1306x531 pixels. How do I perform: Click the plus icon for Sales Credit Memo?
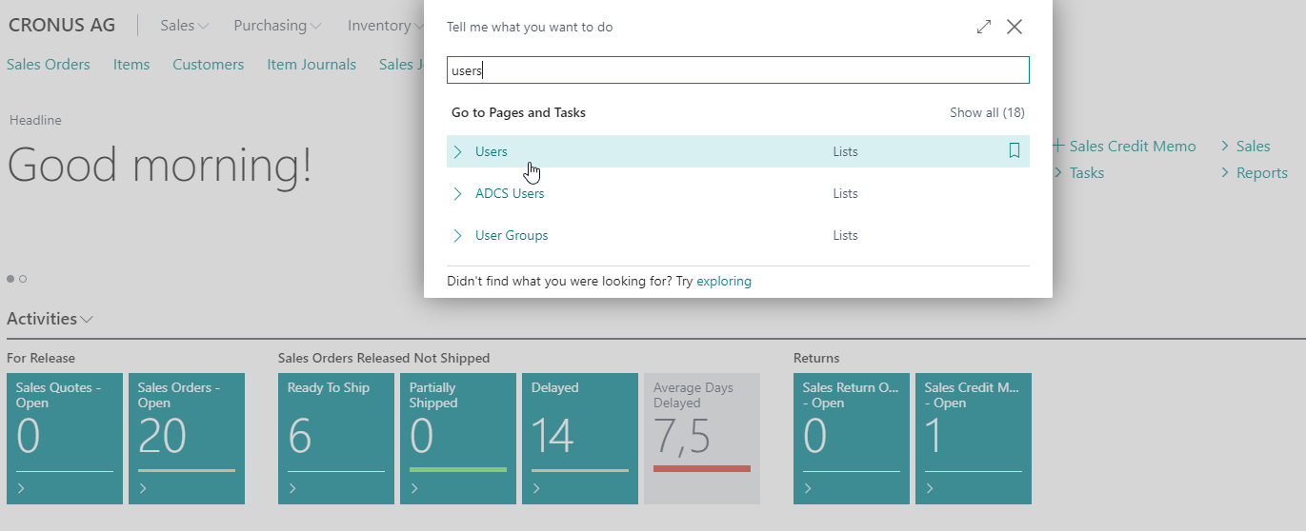(x=1058, y=147)
